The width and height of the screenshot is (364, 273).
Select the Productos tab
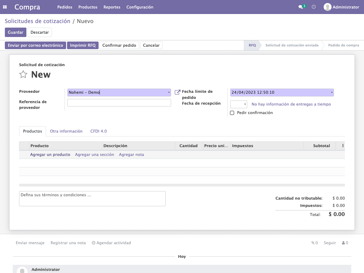pos(32,131)
